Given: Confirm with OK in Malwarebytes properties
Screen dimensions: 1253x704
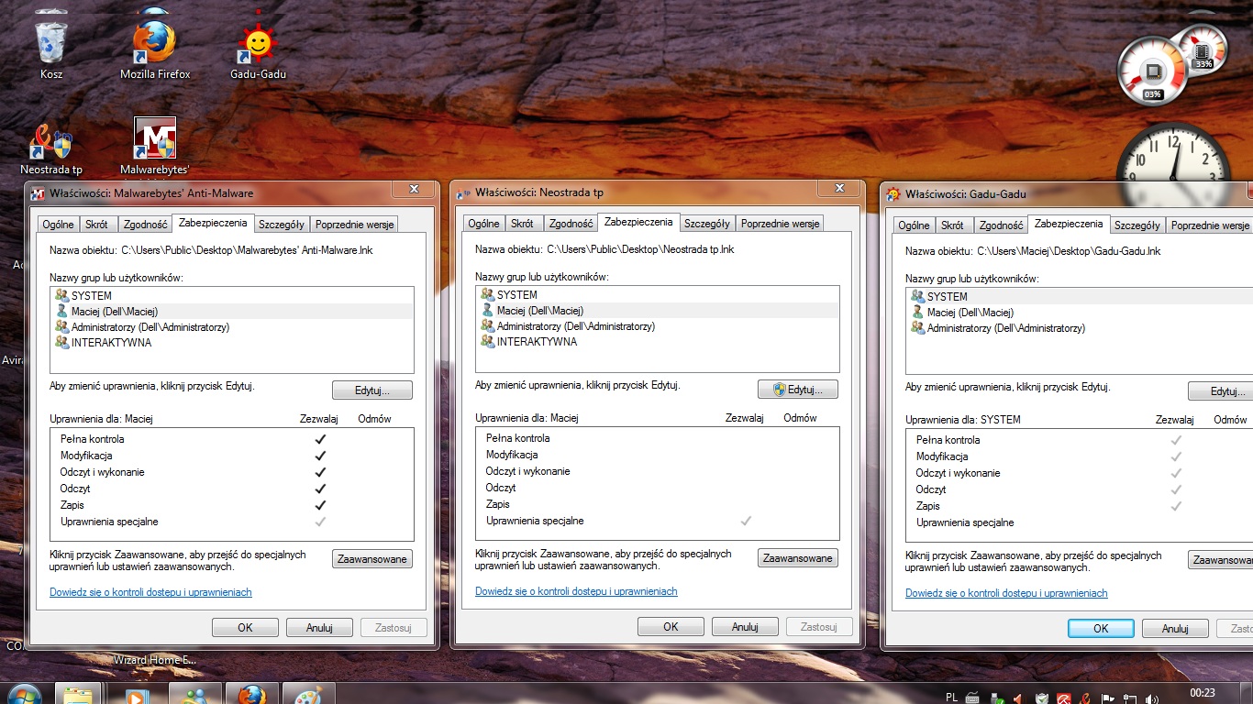Looking at the screenshot, I should tap(245, 628).
